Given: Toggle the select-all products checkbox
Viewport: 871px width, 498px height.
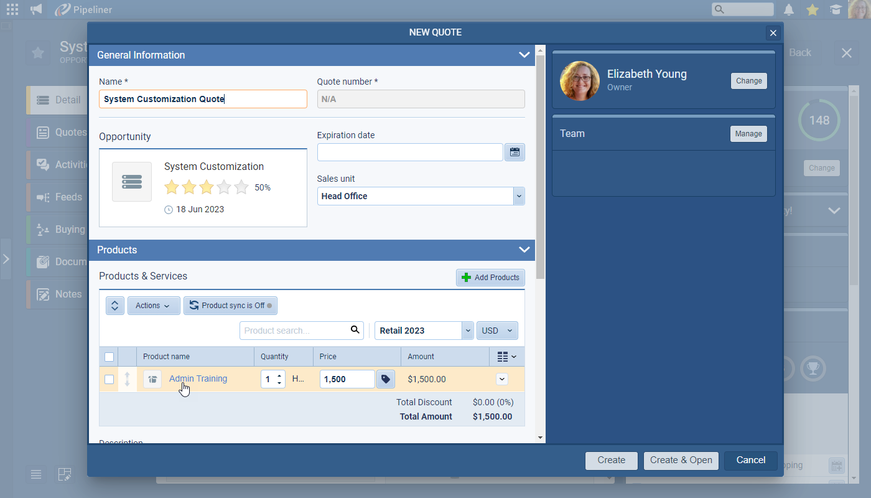Looking at the screenshot, I should [x=109, y=357].
